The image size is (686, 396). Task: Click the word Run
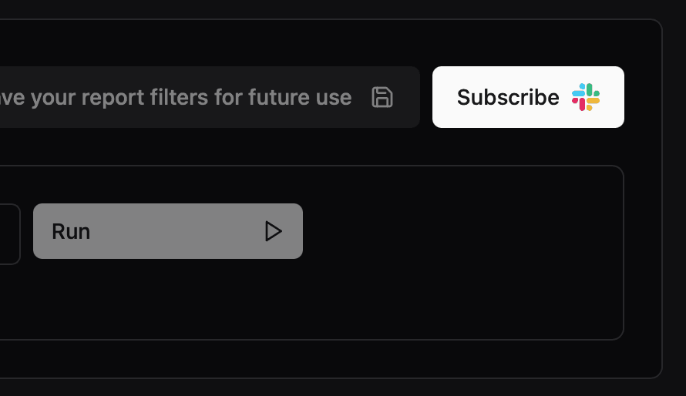click(71, 231)
